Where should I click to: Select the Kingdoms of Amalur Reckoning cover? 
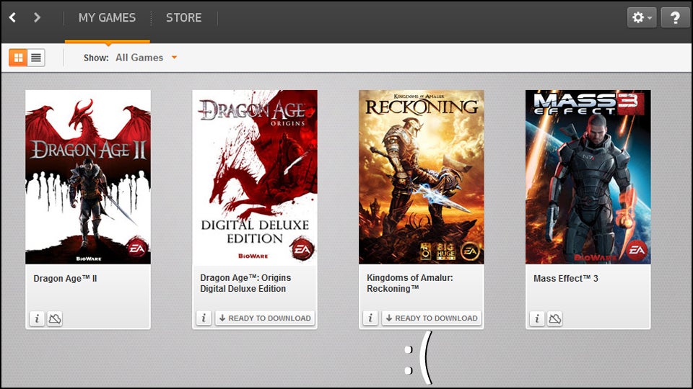click(x=421, y=177)
